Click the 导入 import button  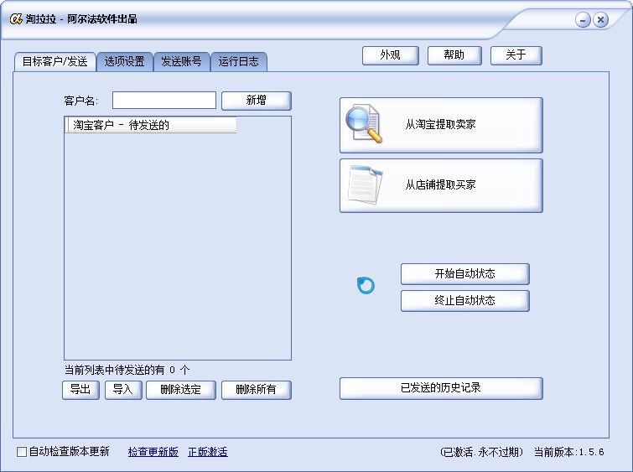coord(123,390)
